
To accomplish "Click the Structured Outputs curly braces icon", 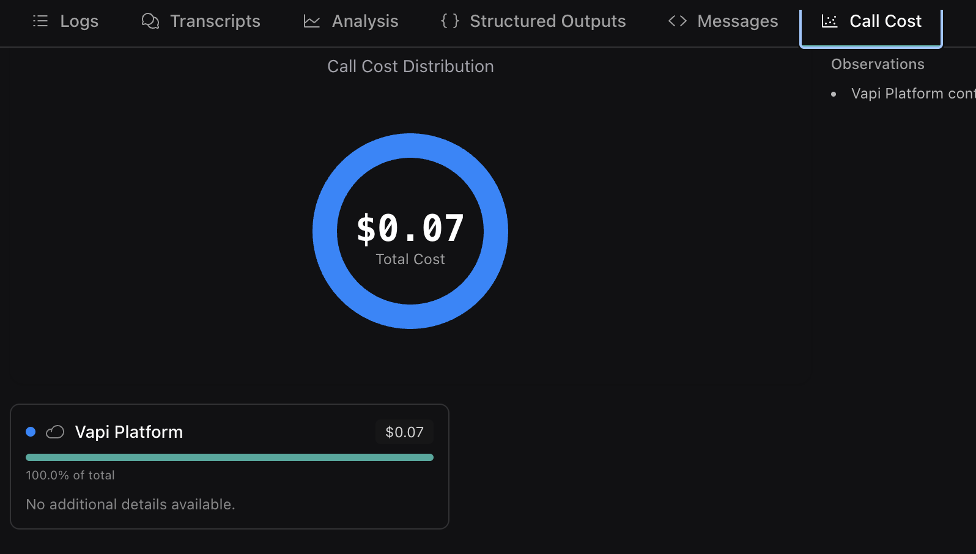I will (450, 21).
